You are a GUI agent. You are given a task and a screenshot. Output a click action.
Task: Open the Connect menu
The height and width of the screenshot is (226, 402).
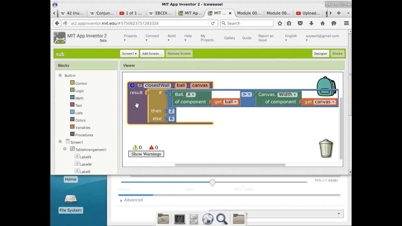(x=152, y=38)
